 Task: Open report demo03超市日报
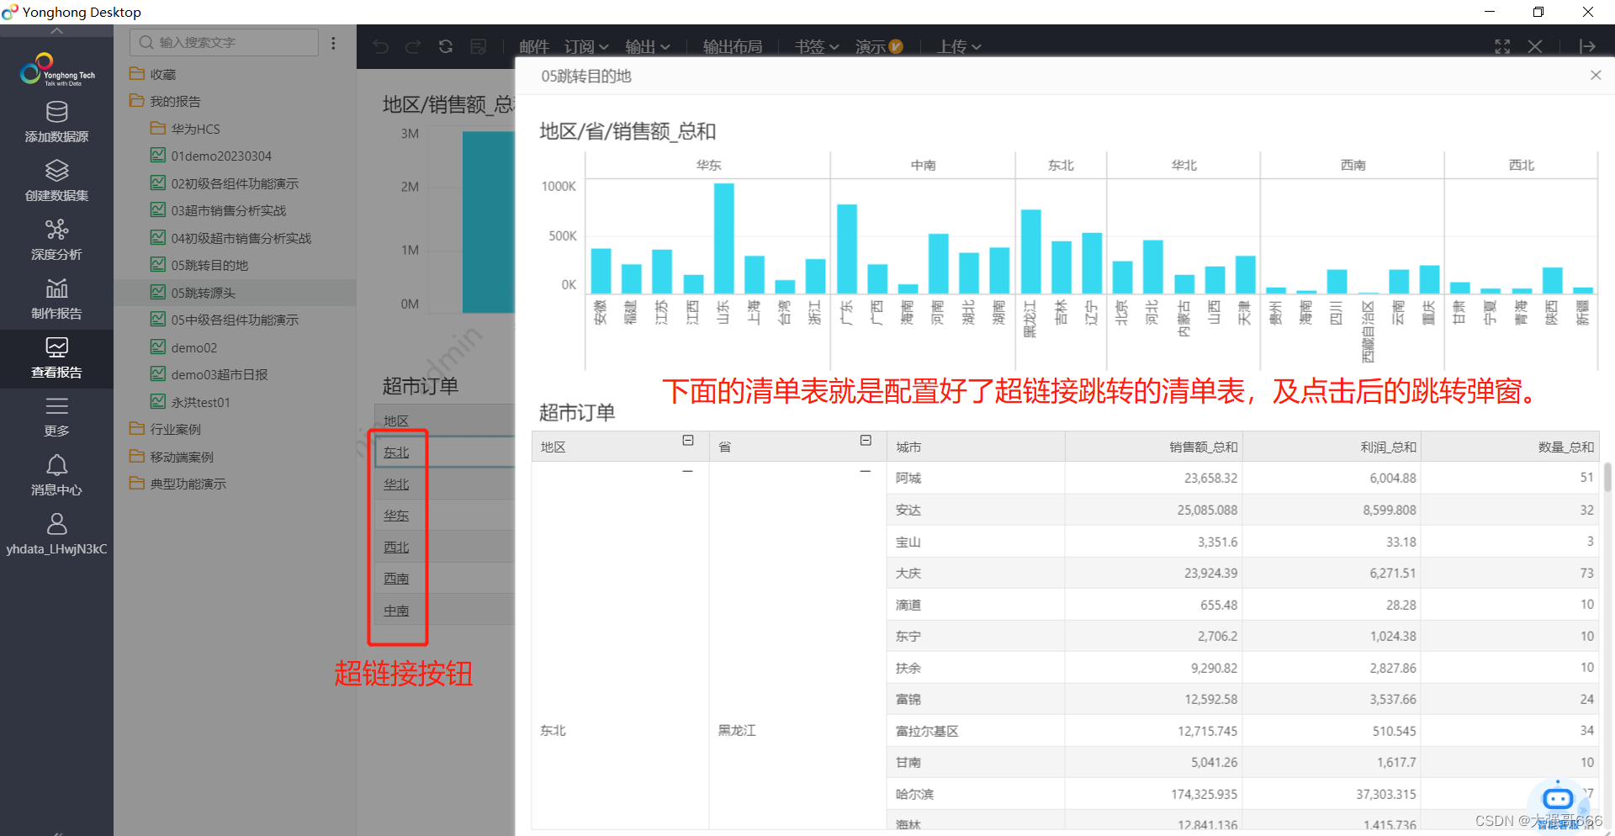click(x=209, y=374)
